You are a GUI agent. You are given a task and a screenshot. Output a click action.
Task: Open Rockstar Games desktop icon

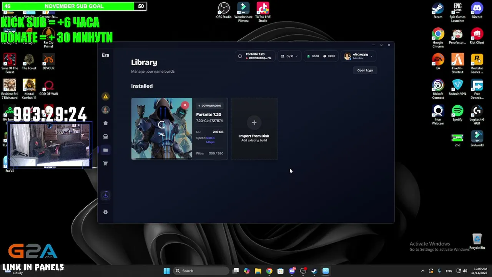[477, 63]
